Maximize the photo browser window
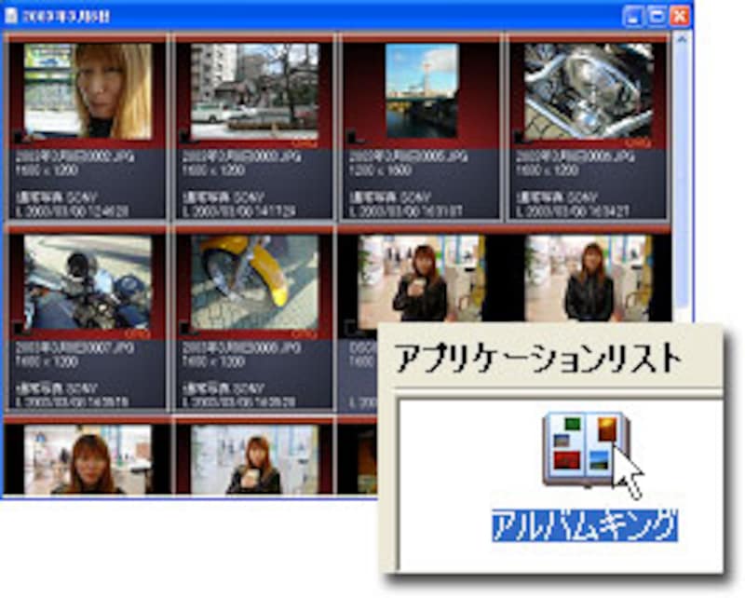 [x=657, y=17]
